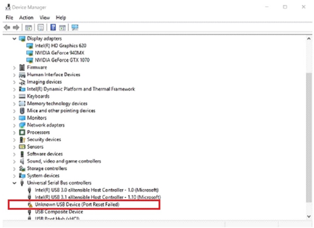Click the Mice and other pointing devices icon
Viewport: 314px width, 228px height.
point(22,111)
